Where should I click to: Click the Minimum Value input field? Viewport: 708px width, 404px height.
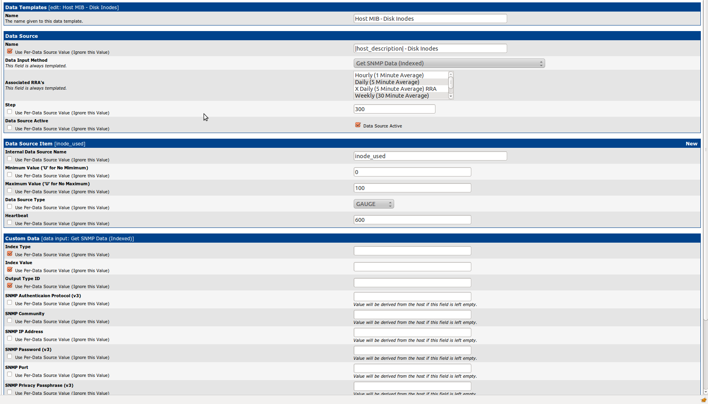coord(412,172)
